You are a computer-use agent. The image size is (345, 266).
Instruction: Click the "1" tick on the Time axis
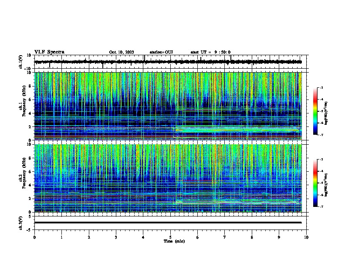62,237
